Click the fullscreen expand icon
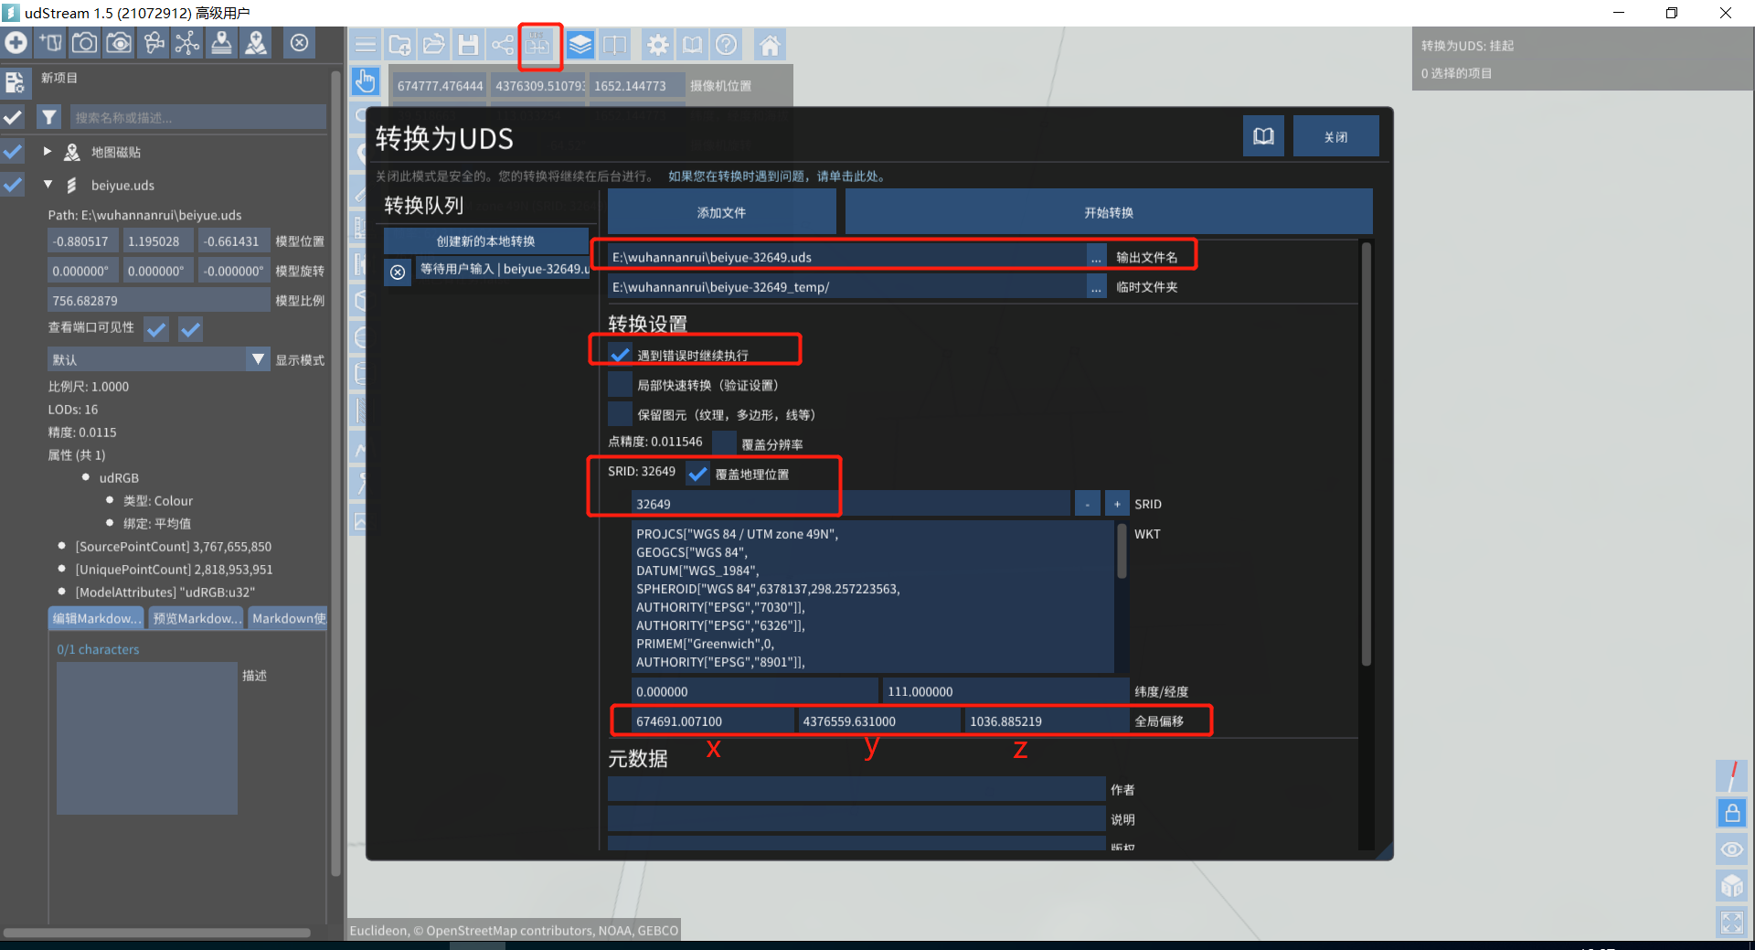This screenshot has height=950, width=1755. click(x=1732, y=923)
